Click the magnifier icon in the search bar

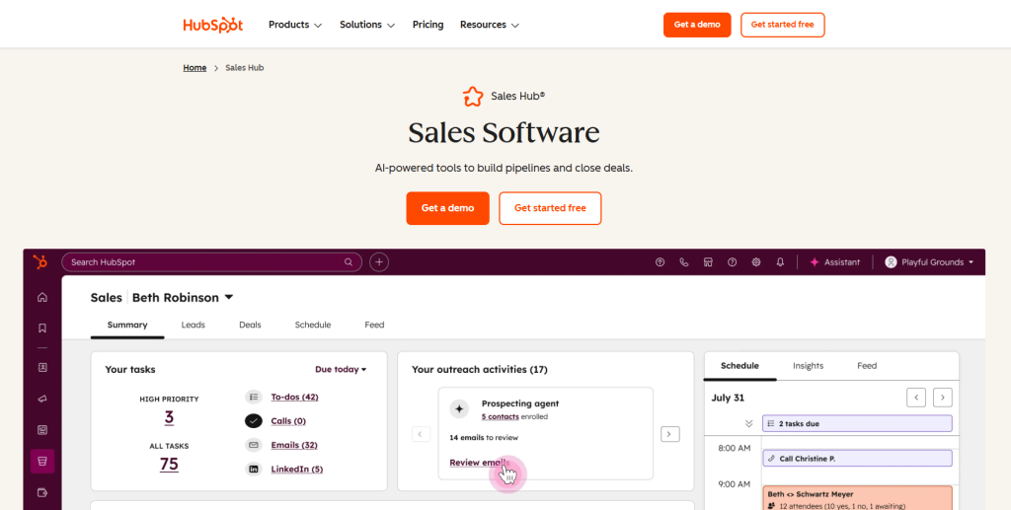click(349, 262)
